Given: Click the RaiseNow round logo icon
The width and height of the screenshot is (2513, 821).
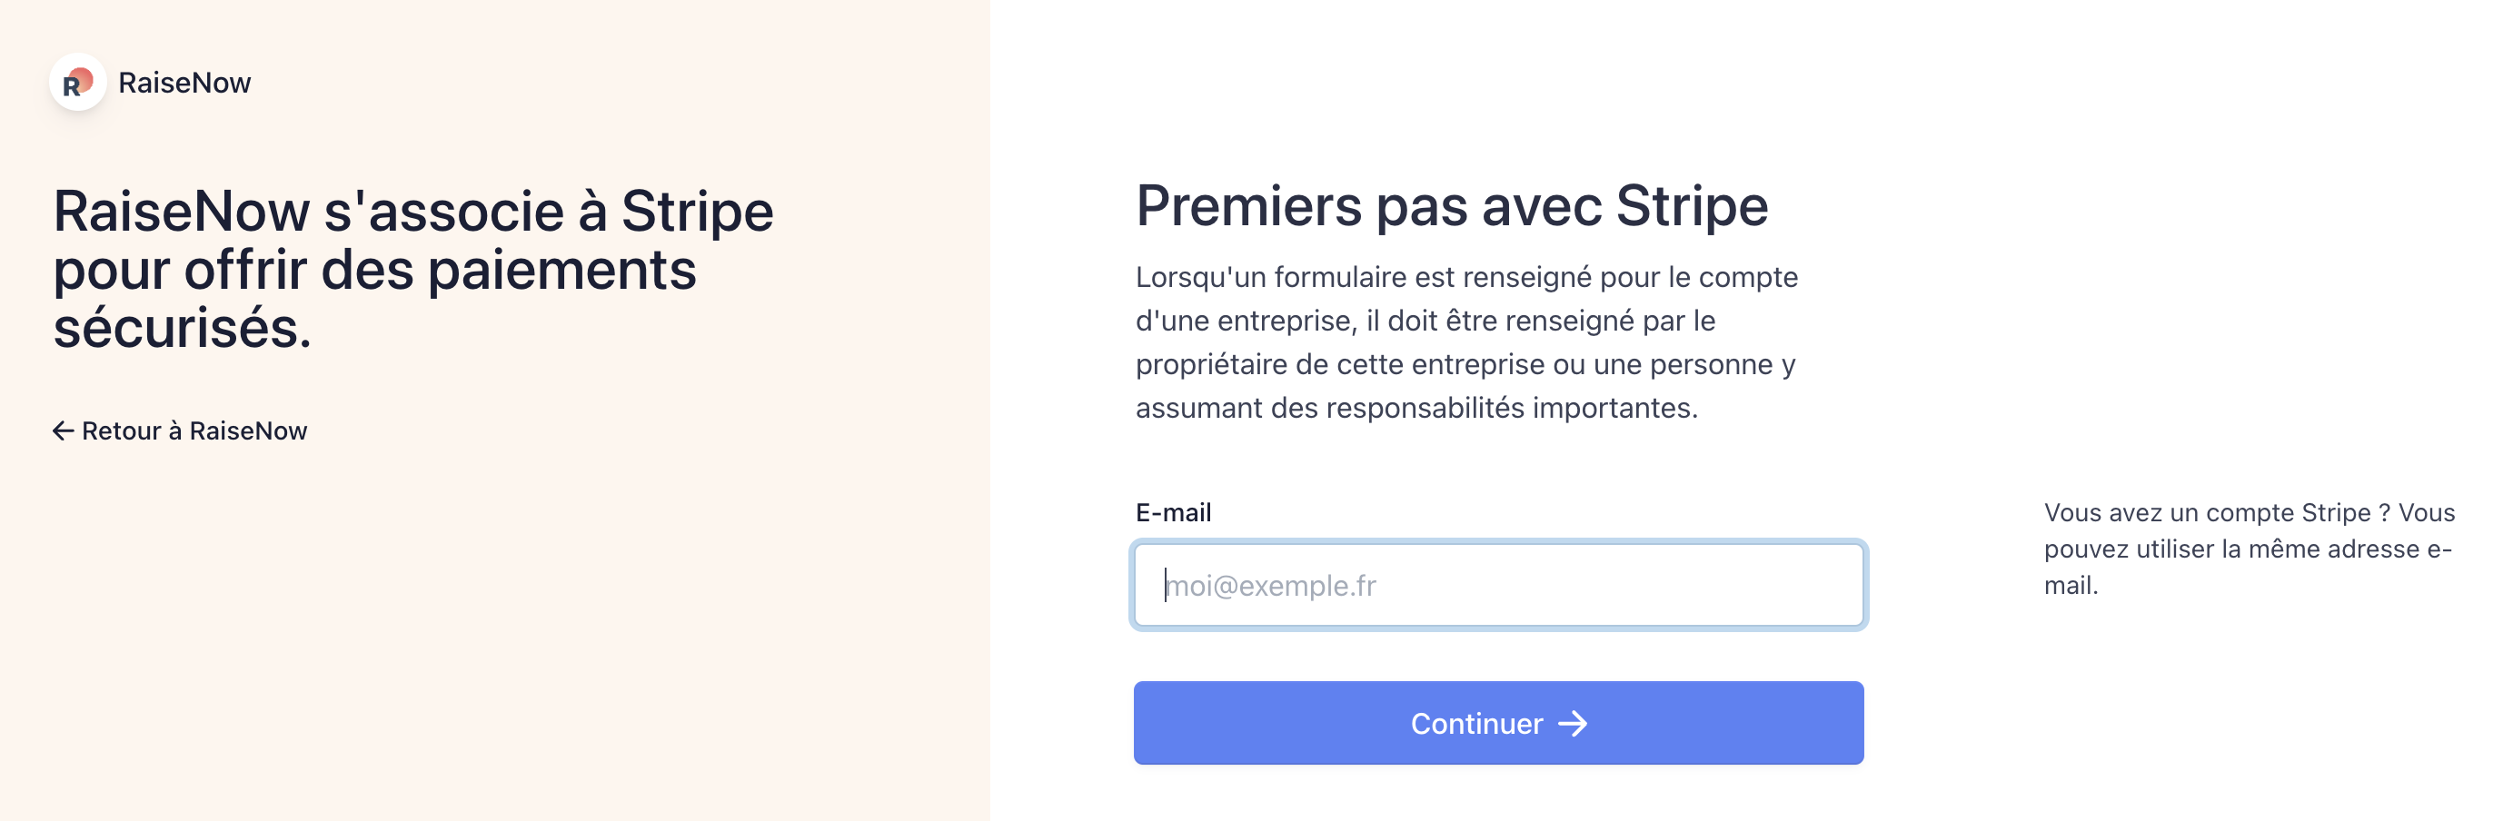Looking at the screenshot, I should click(78, 83).
